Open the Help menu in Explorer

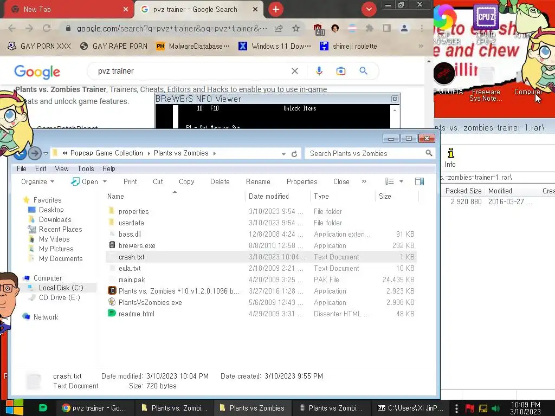108,169
